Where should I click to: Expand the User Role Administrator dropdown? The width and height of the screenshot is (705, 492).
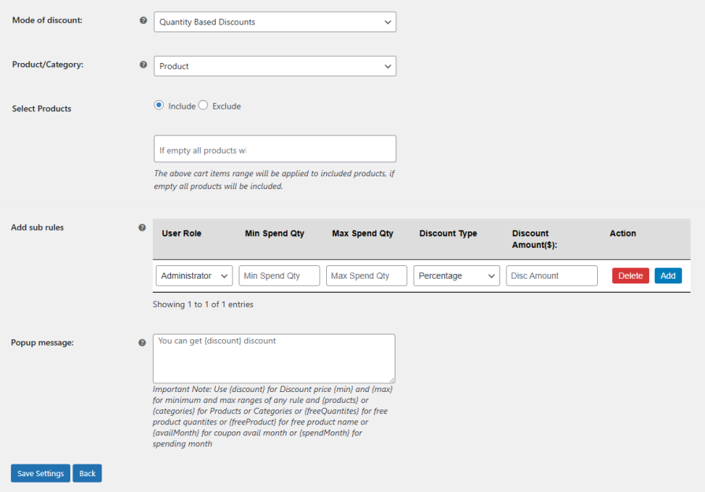(194, 276)
